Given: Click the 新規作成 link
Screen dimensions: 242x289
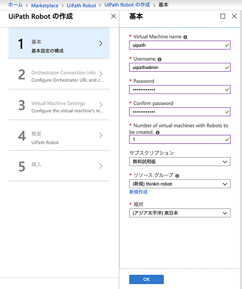Looking at the screenshot, I should point(138,192).
